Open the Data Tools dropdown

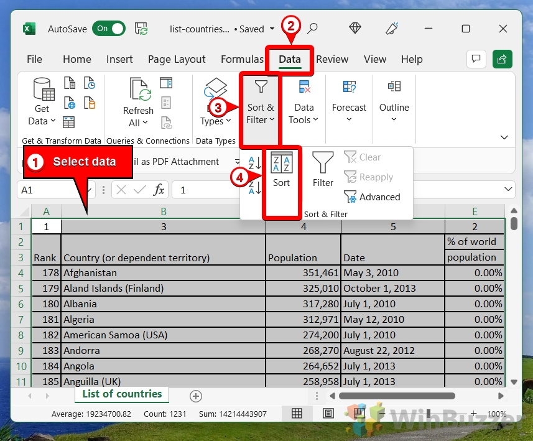[x=304, y=102]
